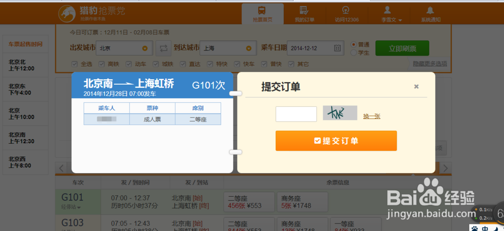Select 北京东 下午4:00 sidebar entry
504x231 pixels.
tap(25, 89)
